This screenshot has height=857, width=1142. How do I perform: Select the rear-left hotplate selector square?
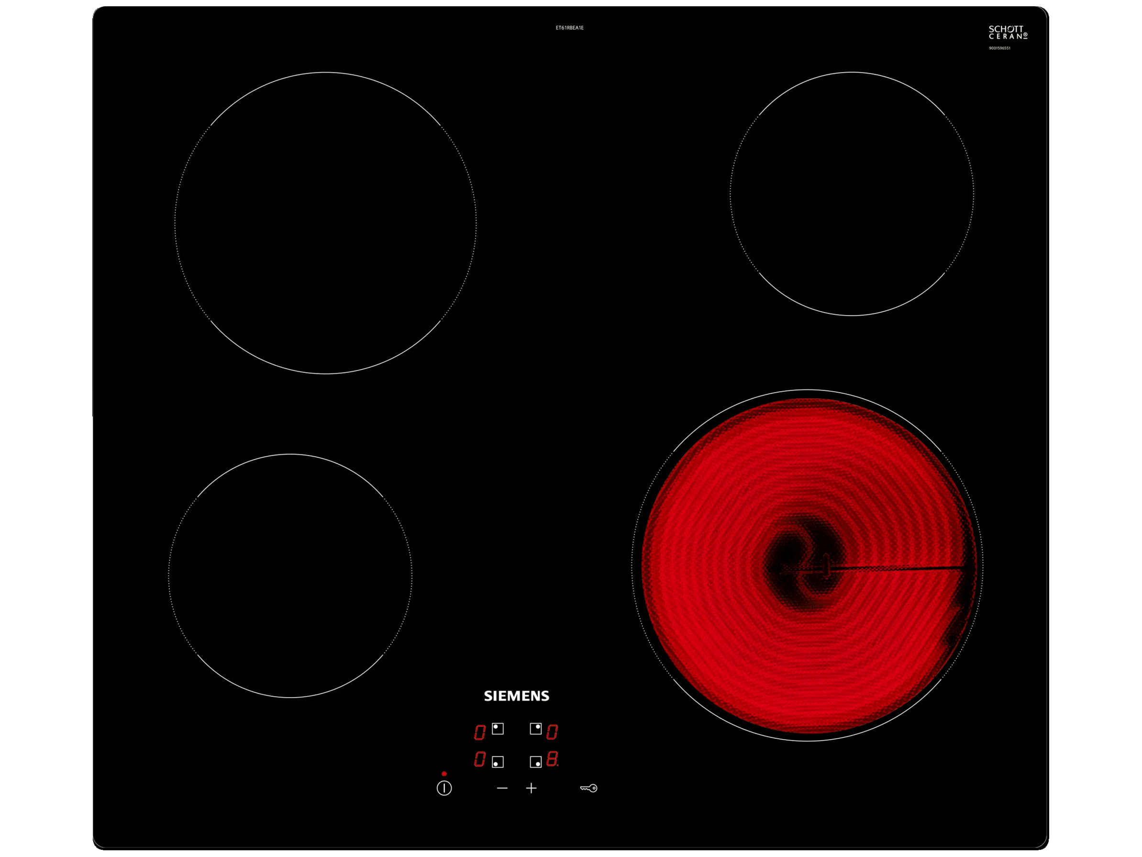(498, 728)
